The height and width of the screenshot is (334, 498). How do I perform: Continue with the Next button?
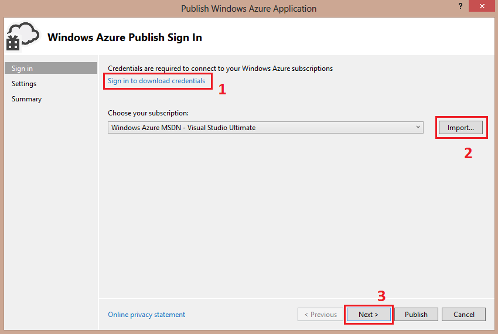[368, 315]
